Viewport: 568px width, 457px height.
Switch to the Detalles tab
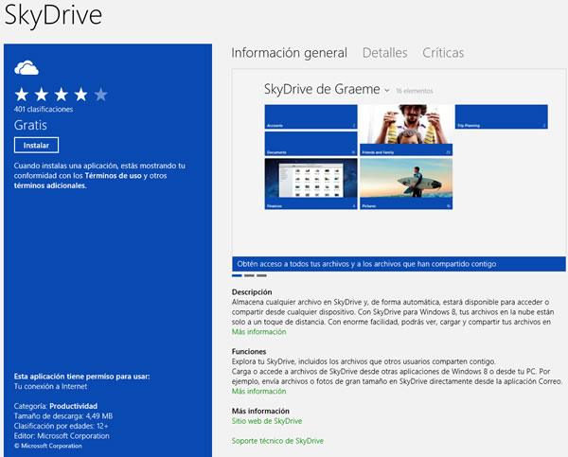point(384,53)
